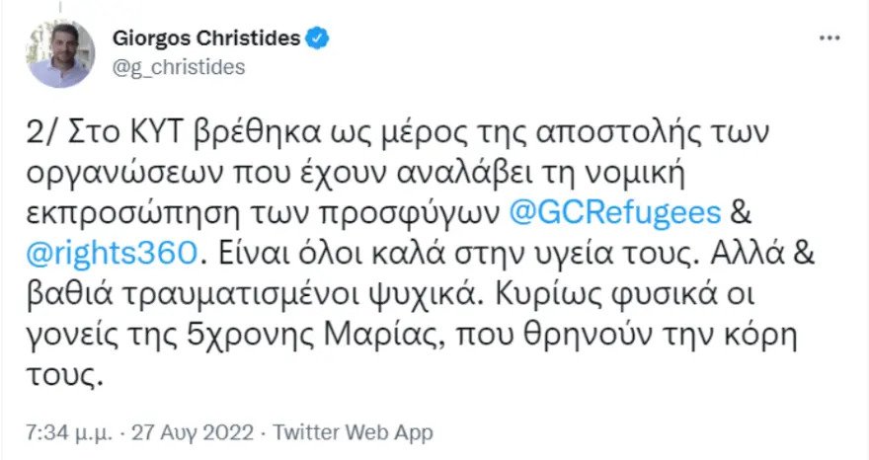This screenshot has height=460, width=869.
Task: Click the 27 Αυγ 2022 date
Action: 193,432
